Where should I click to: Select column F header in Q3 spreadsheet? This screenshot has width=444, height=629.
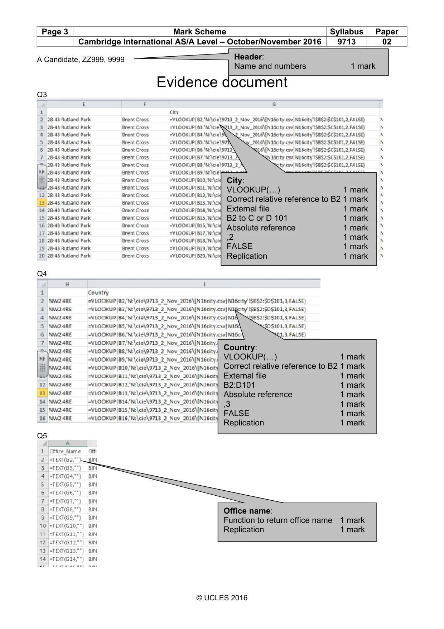click(x=145, y=104)
